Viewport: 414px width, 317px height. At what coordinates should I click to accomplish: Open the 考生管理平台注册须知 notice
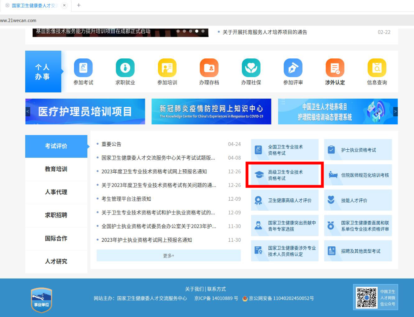click(x=126, y=199)
